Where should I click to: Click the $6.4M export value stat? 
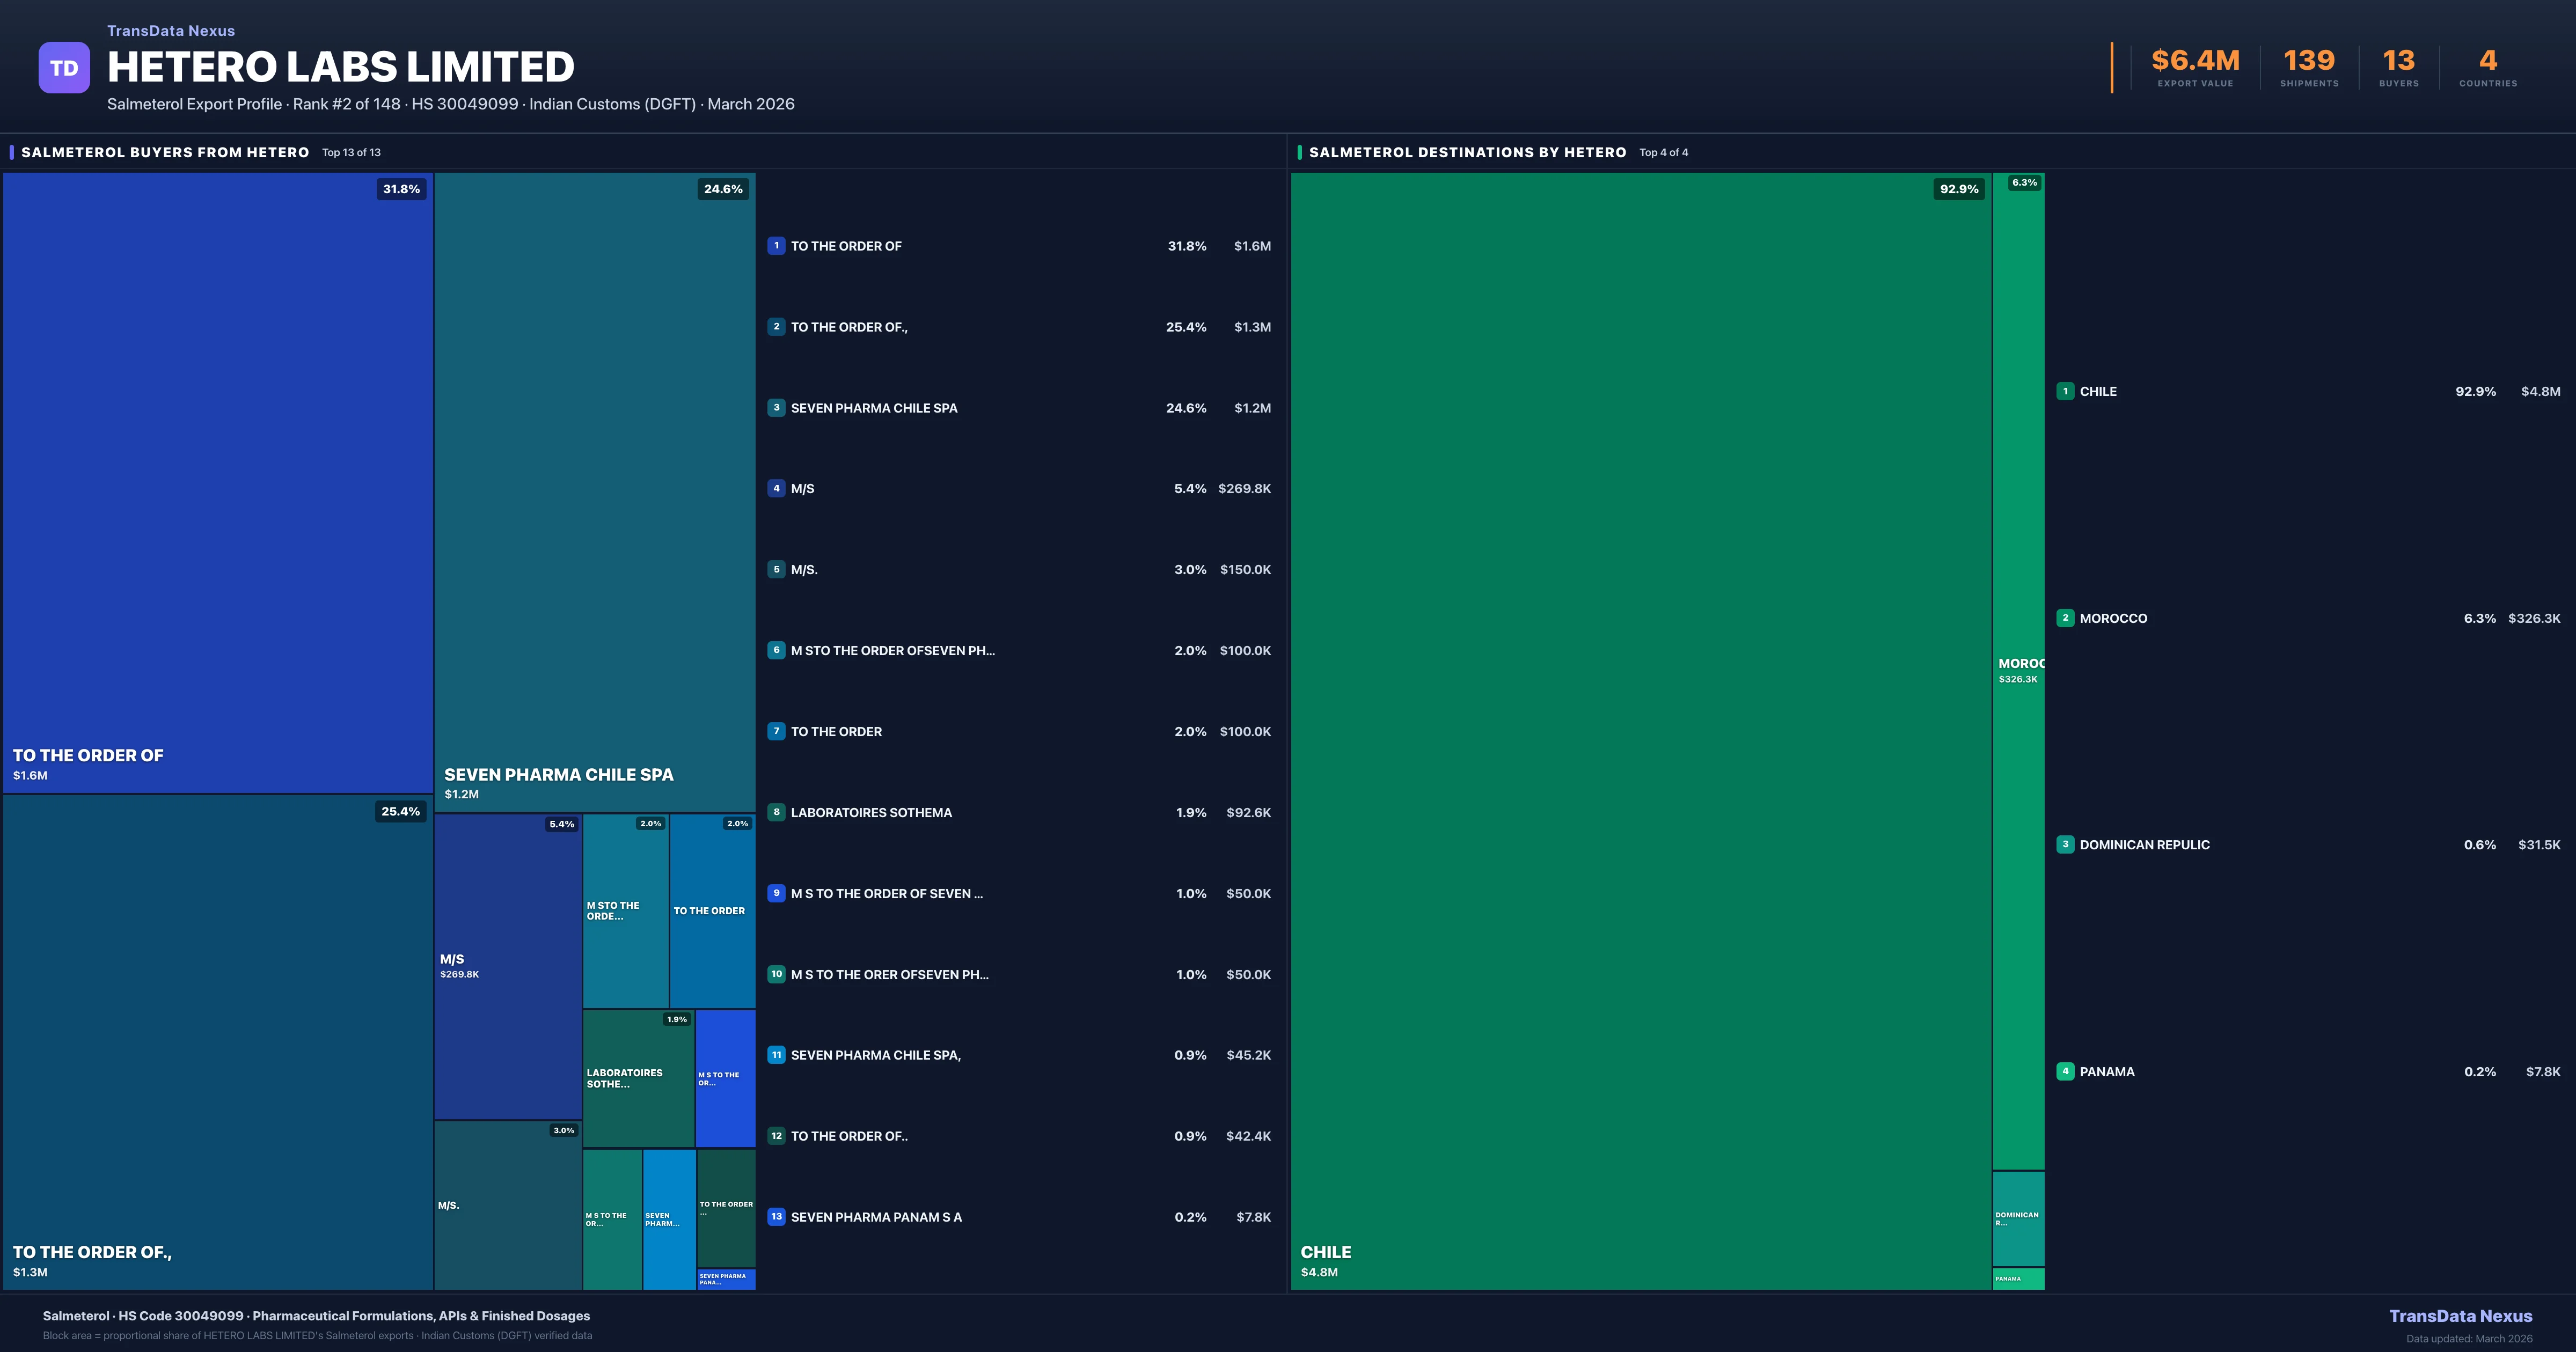coord(2195,61)
